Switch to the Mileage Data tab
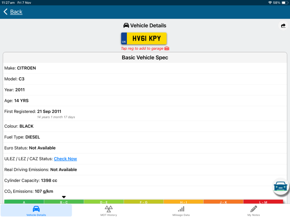Screen dimensions: 290x217 [x=181, y=211]
